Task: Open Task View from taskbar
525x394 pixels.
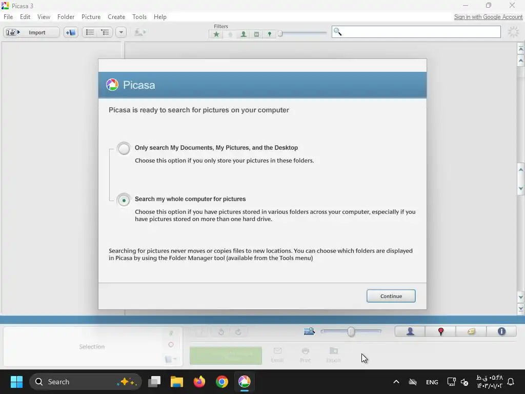Action: tap(154, 382)
